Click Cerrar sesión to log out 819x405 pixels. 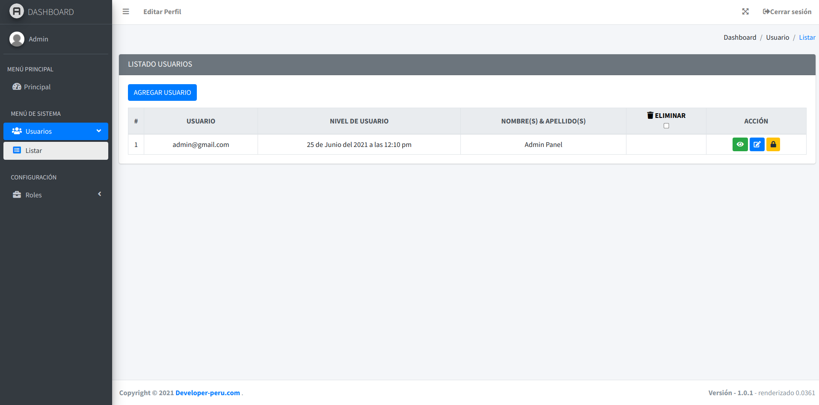(x=787, y=12)
